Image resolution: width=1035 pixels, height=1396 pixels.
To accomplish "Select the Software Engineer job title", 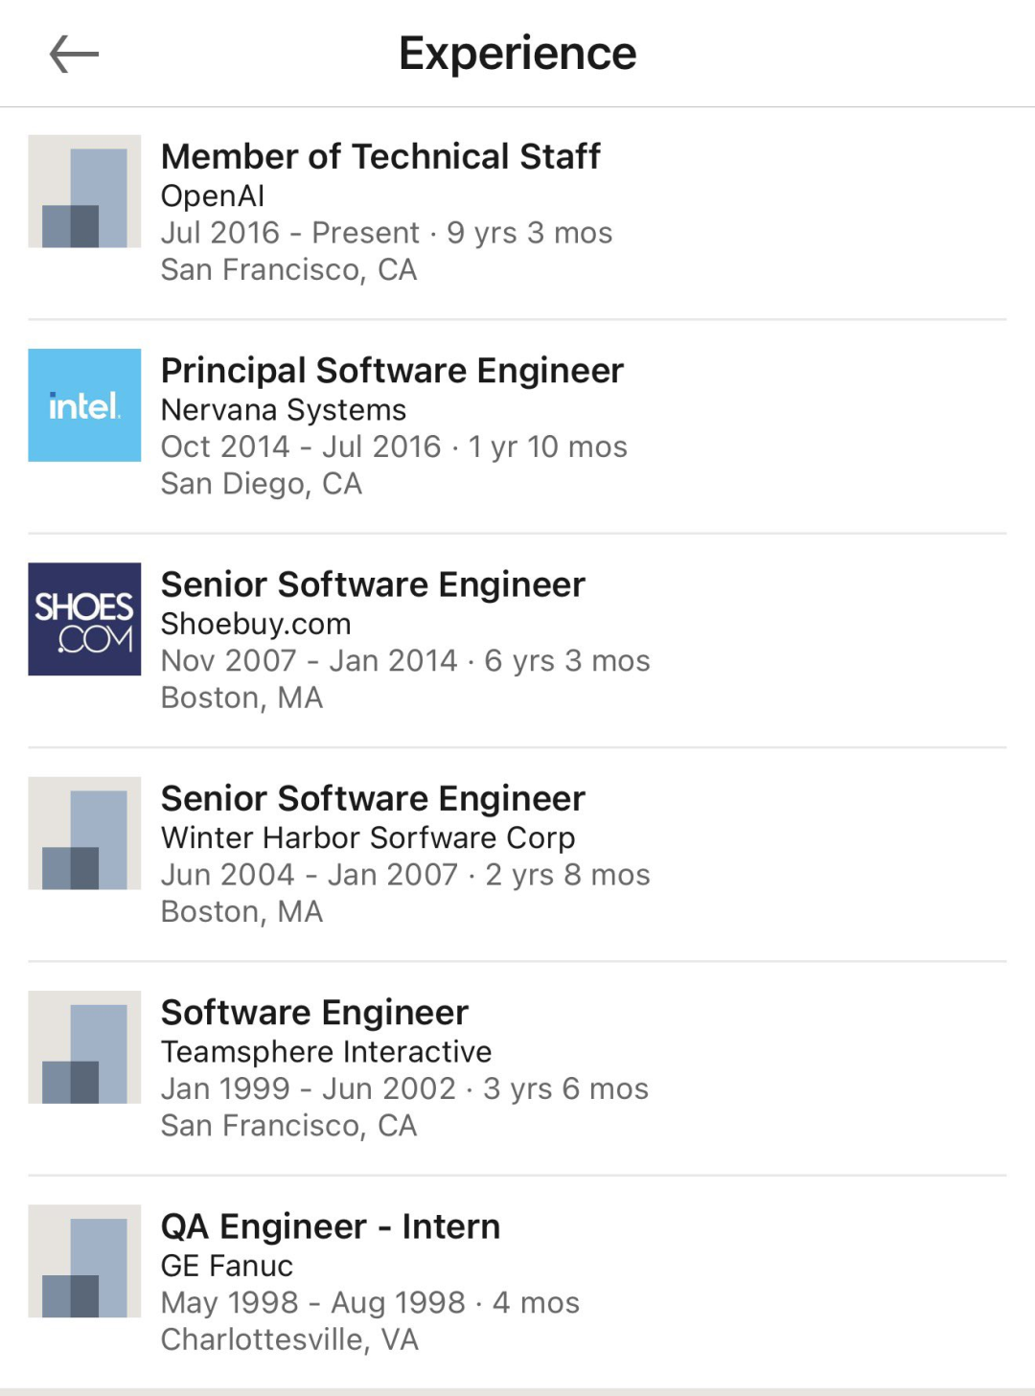I will [314, 1013].
